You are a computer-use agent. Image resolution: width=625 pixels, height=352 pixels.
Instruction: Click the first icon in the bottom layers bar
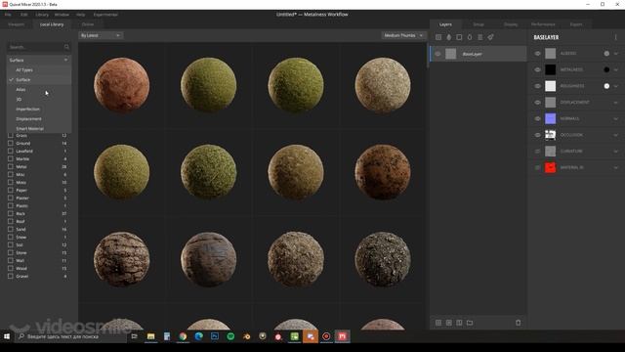438,323
